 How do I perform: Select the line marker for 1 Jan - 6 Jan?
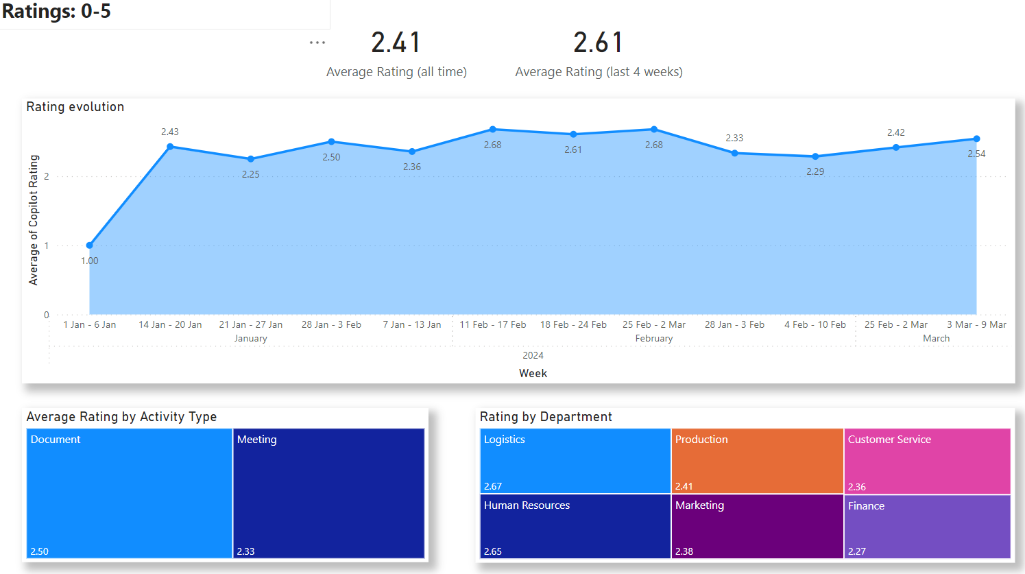[x=90, y=246]
